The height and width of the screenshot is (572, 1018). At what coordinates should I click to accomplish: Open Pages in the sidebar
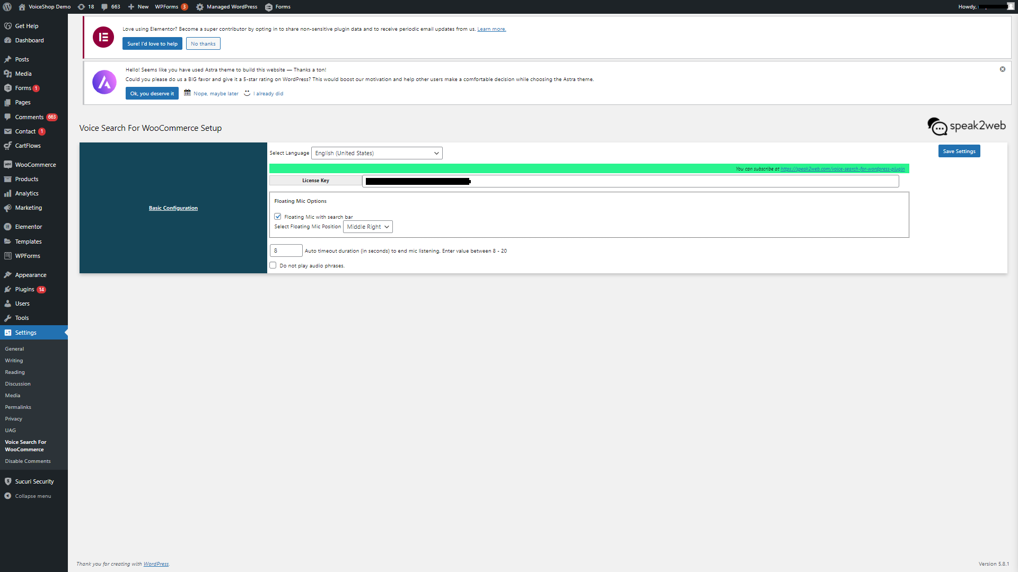coord(34,102)
